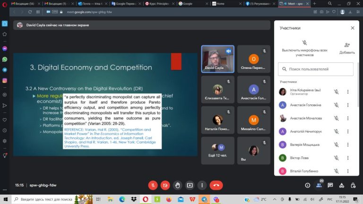The width and height of the screenshot is (363, 204).
Task: Select David Cayla video tile
Action: tap(217, 59)
